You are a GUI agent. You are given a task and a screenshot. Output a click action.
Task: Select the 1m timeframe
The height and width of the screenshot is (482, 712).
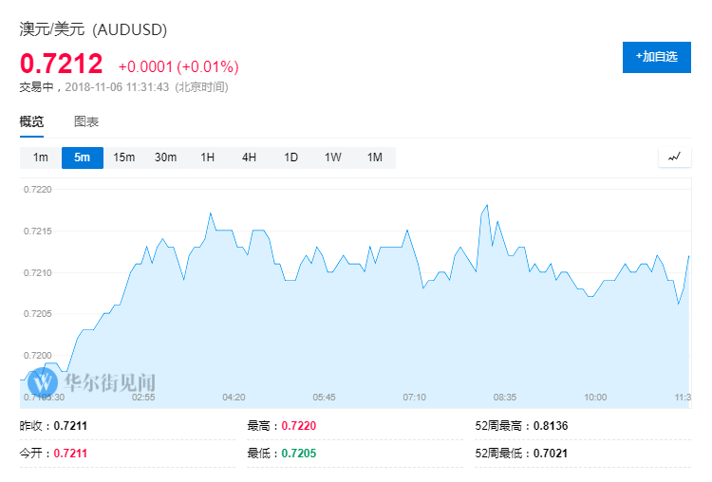(x=41, y=158)
